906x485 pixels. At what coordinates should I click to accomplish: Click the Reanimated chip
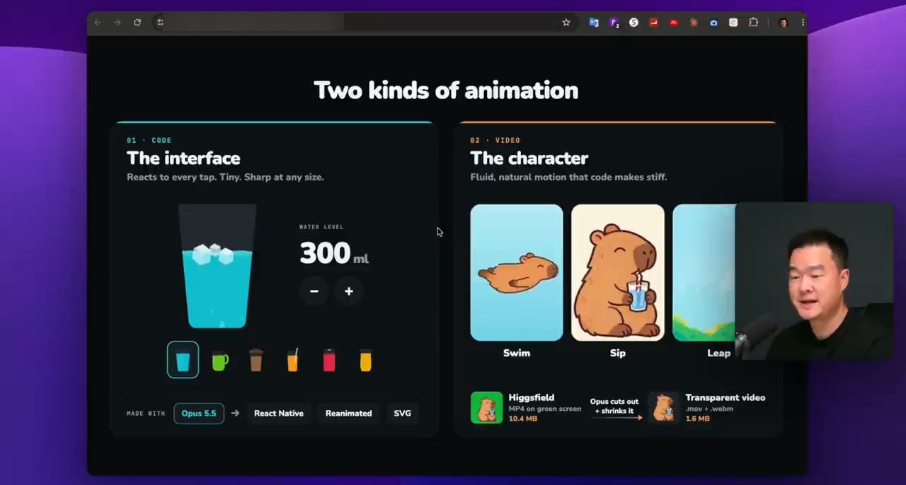348,414
